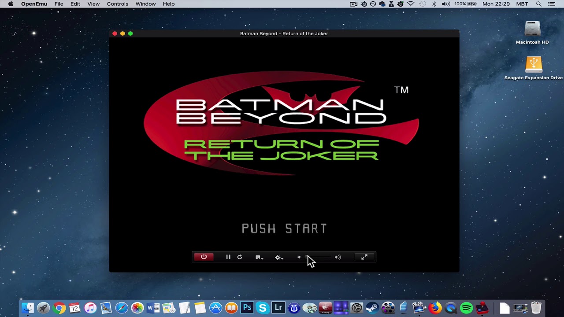Launch Lightroom from the Dock
Screen dimensions: 564x317
tap(278, 308)
